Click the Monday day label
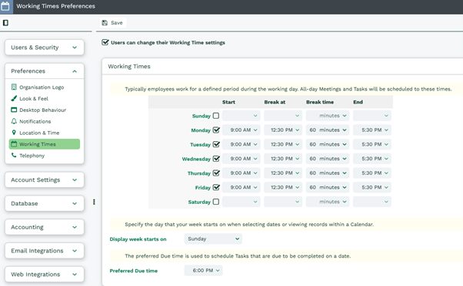This screenshot has width=463, height=286. [201, 130]
